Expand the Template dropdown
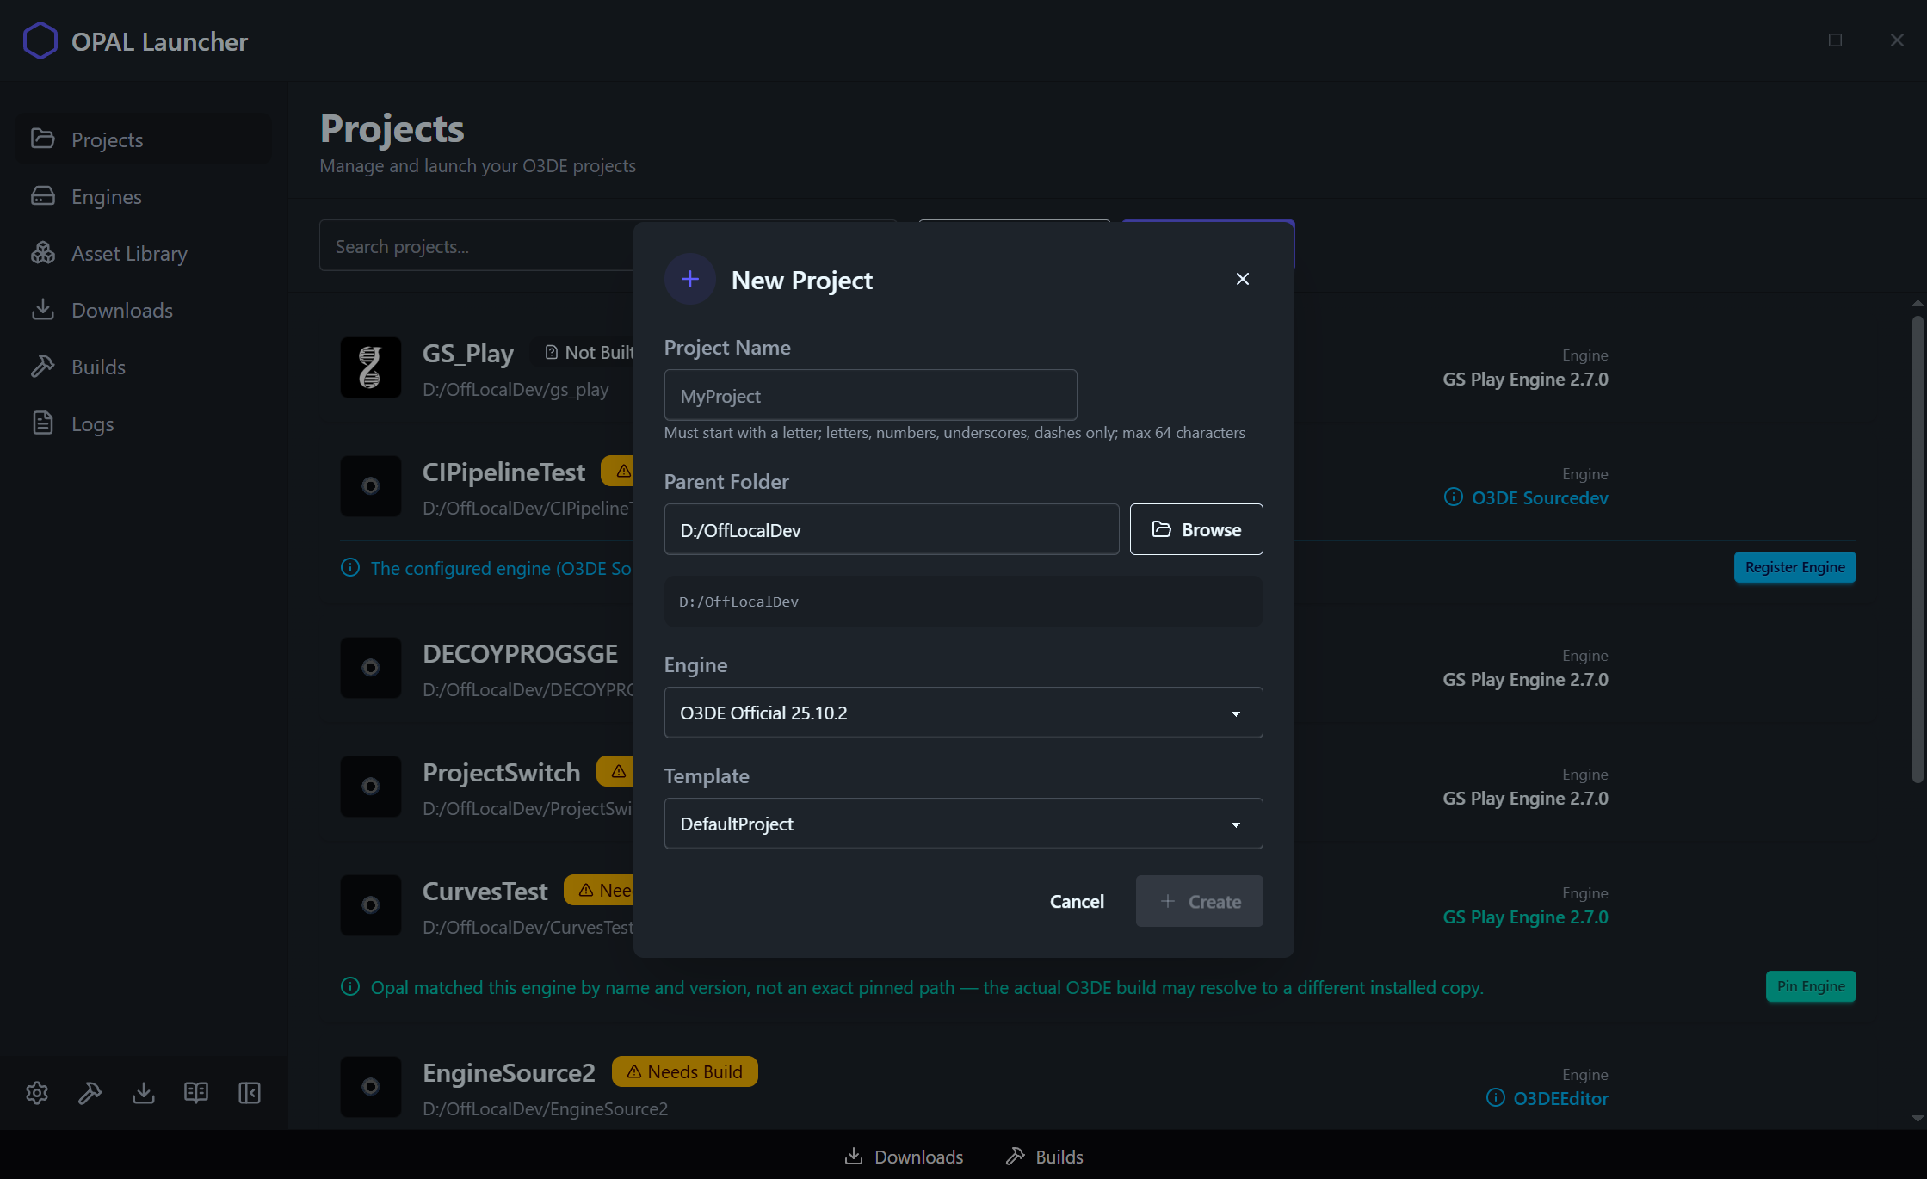 click(x=963, y=824)
